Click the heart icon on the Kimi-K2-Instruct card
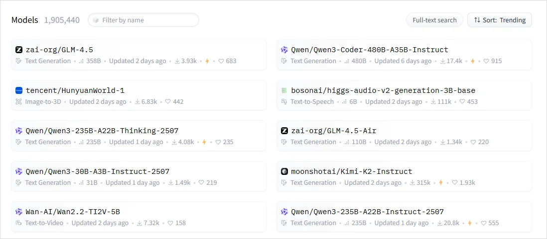The width and height of the screenshot is (547, 239). pyautogui.click(x=454, y=183)
